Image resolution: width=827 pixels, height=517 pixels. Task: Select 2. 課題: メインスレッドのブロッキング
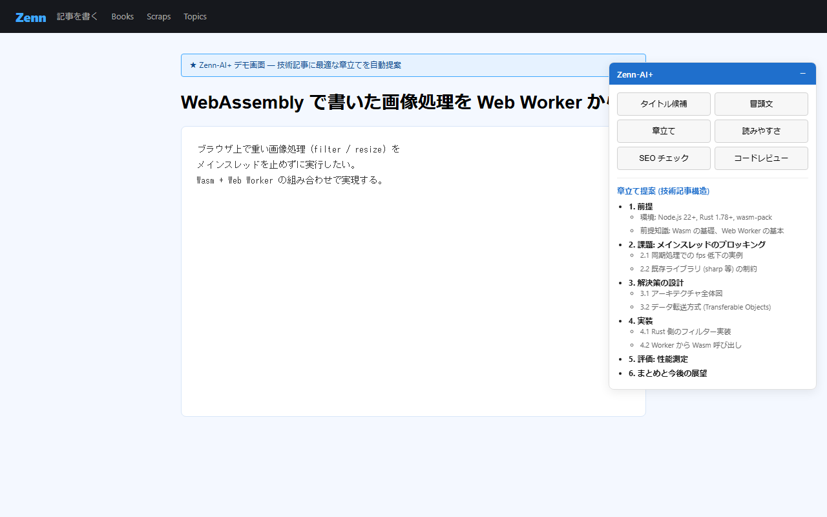[697, 245]
